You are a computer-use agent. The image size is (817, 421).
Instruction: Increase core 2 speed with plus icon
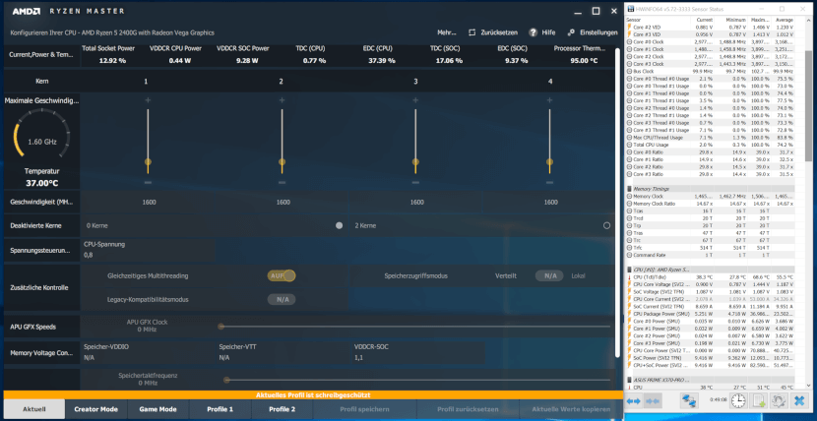coord(282,100)
